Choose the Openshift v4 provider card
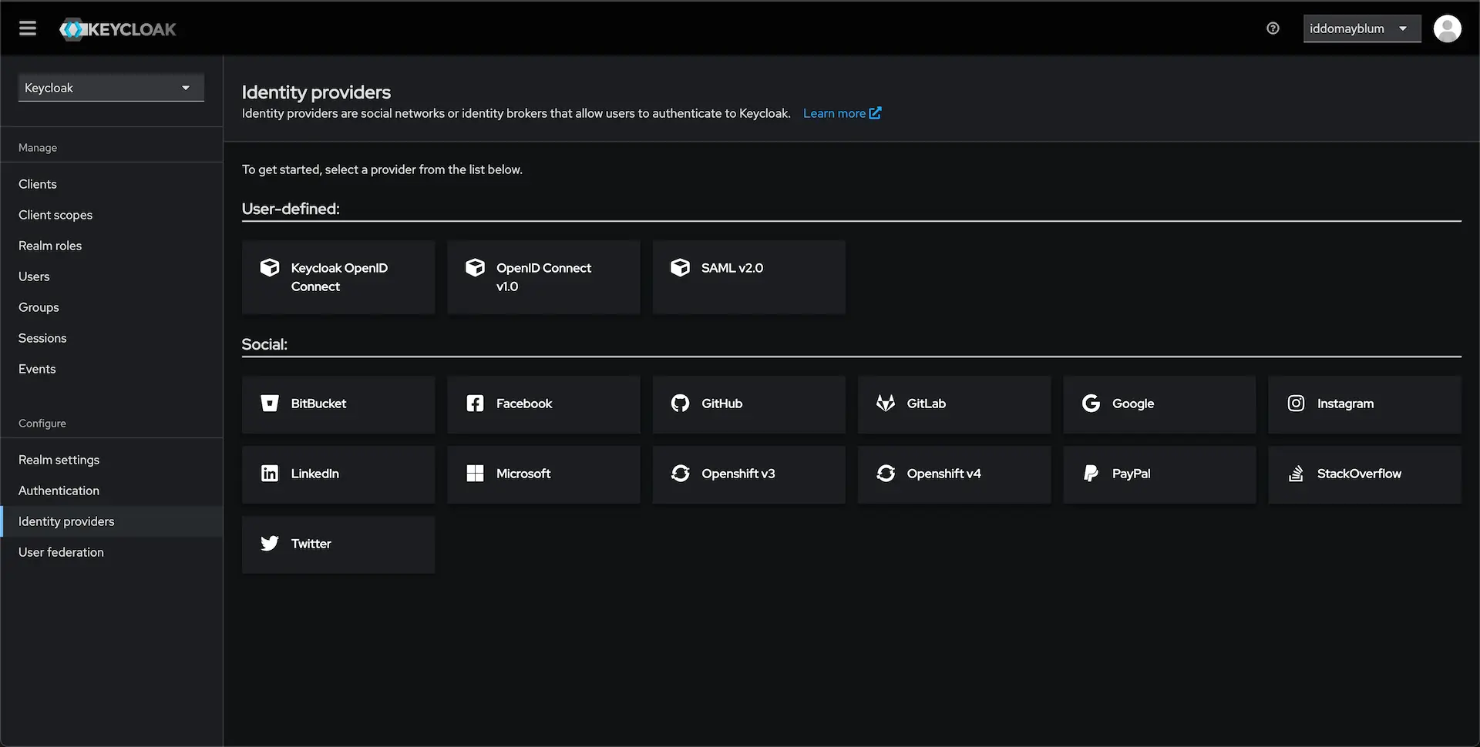Screen dimensions: 1480x747 click(954, 474)
